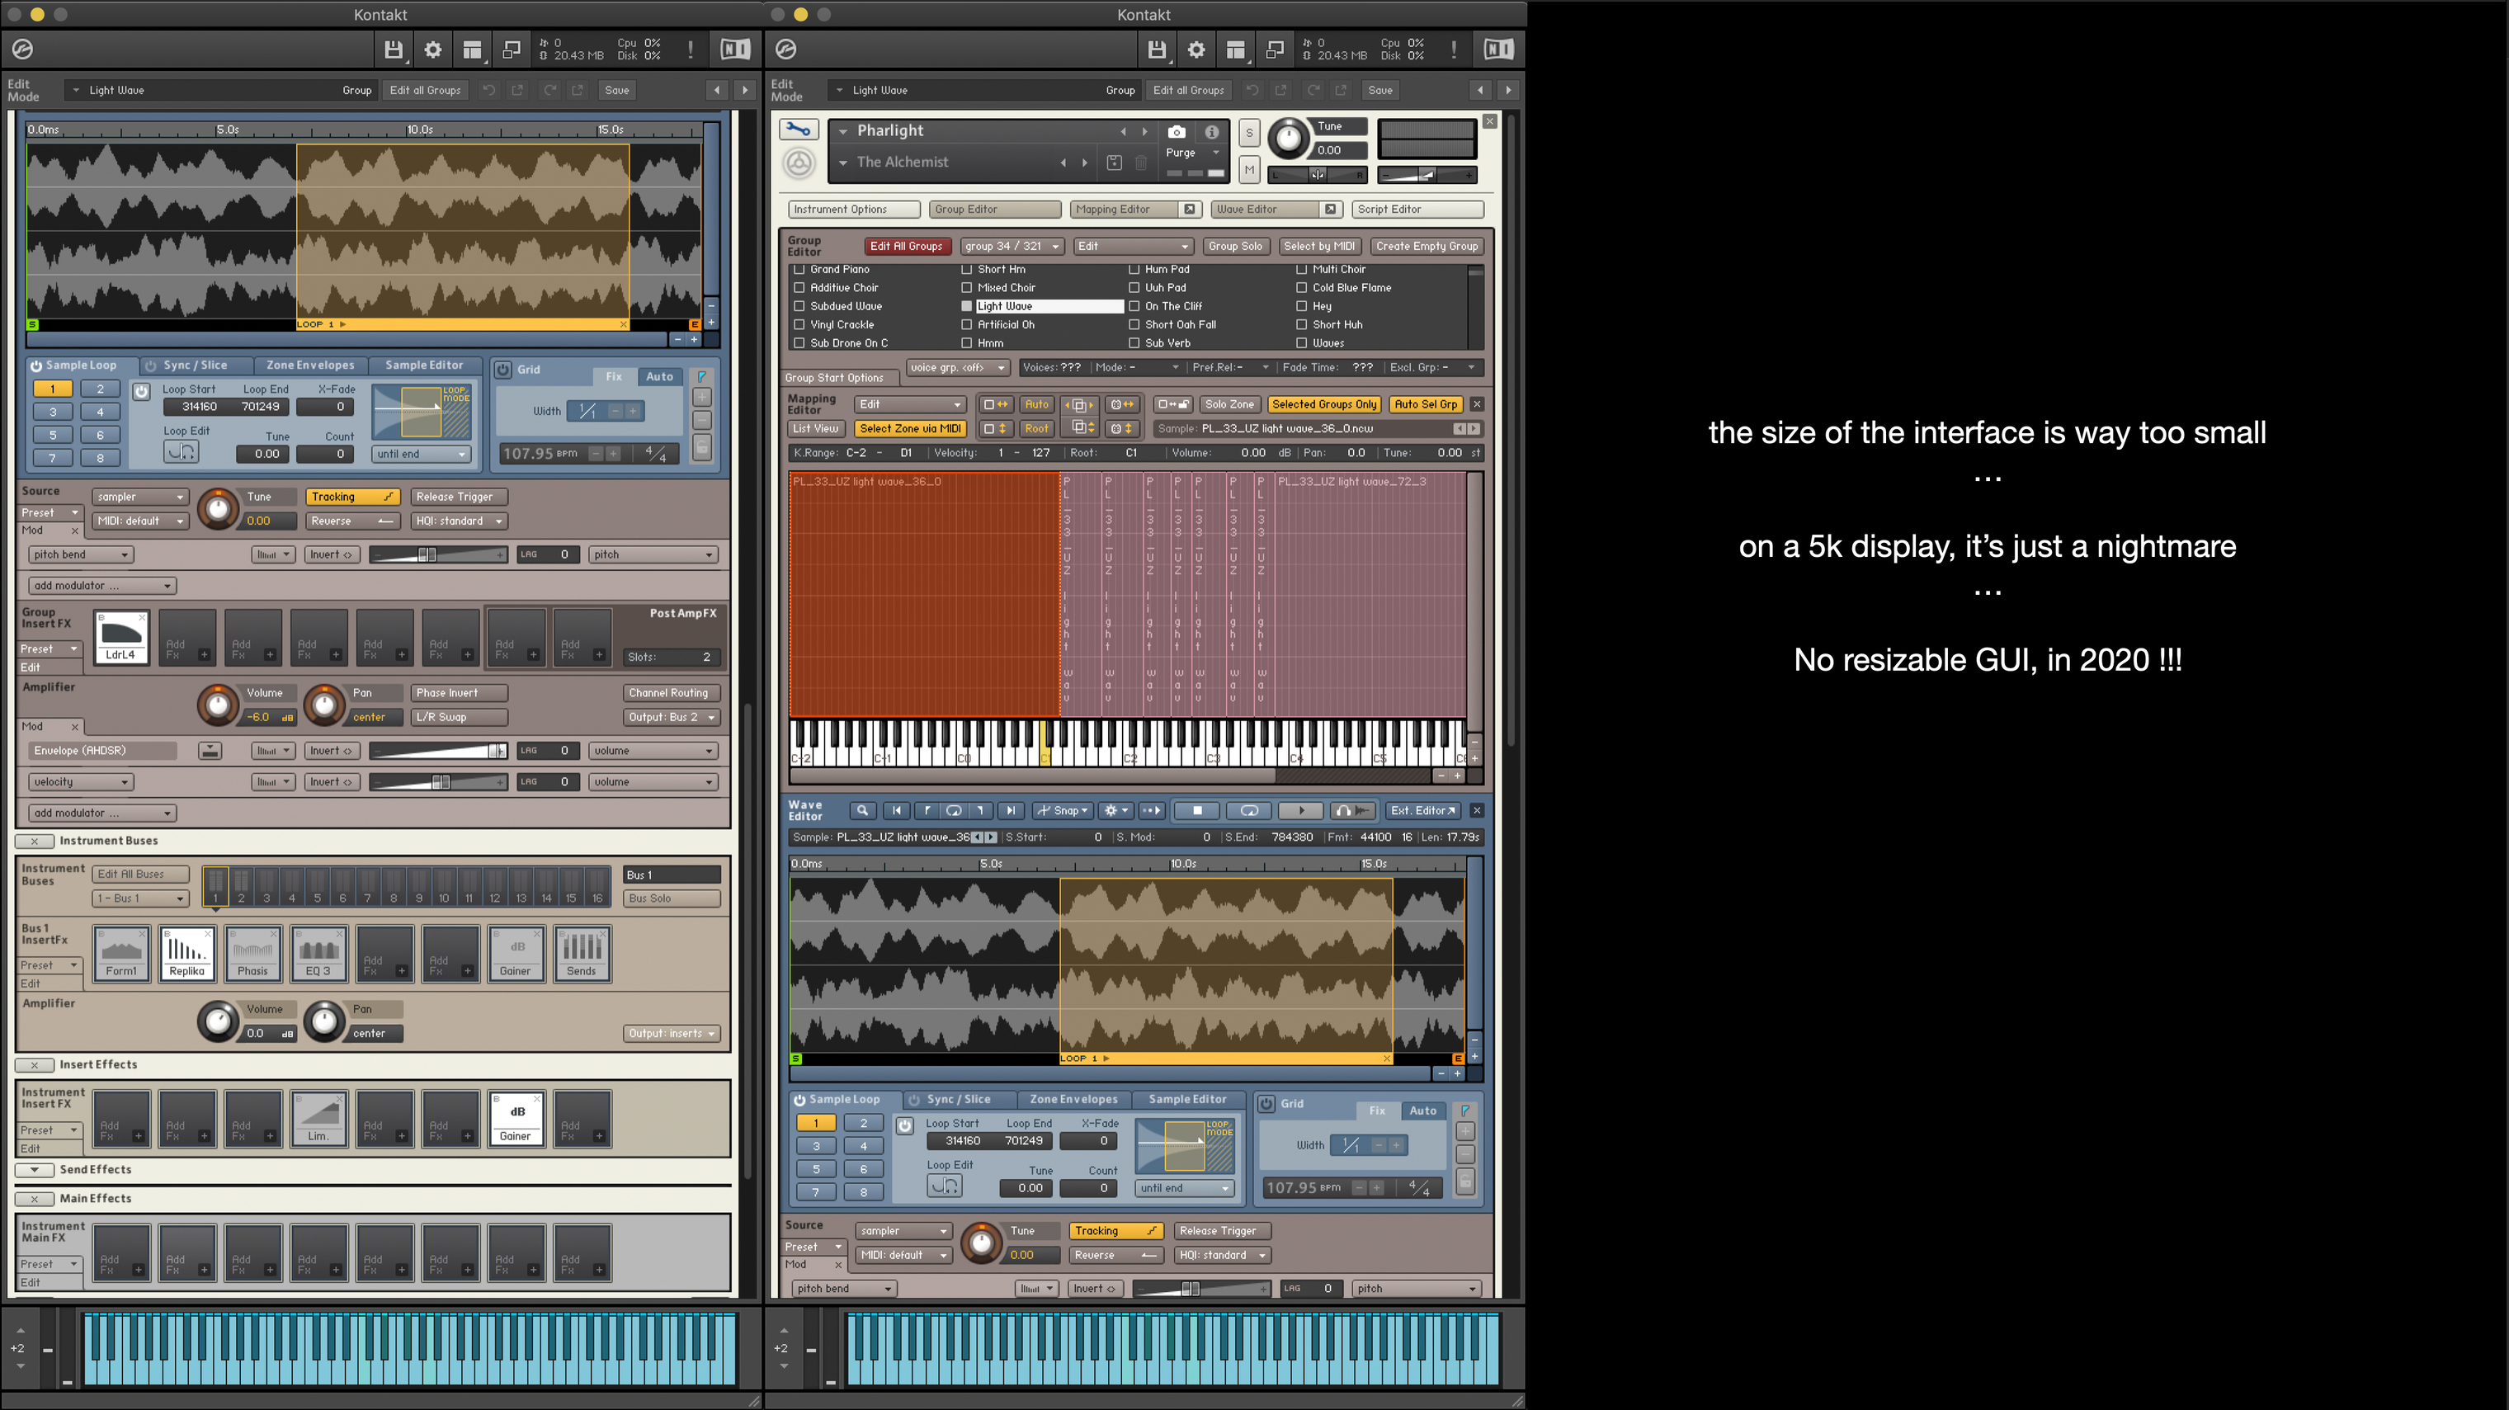
Task: Open the Output: Bus 2 dropdown
Action: click(672, 717)
